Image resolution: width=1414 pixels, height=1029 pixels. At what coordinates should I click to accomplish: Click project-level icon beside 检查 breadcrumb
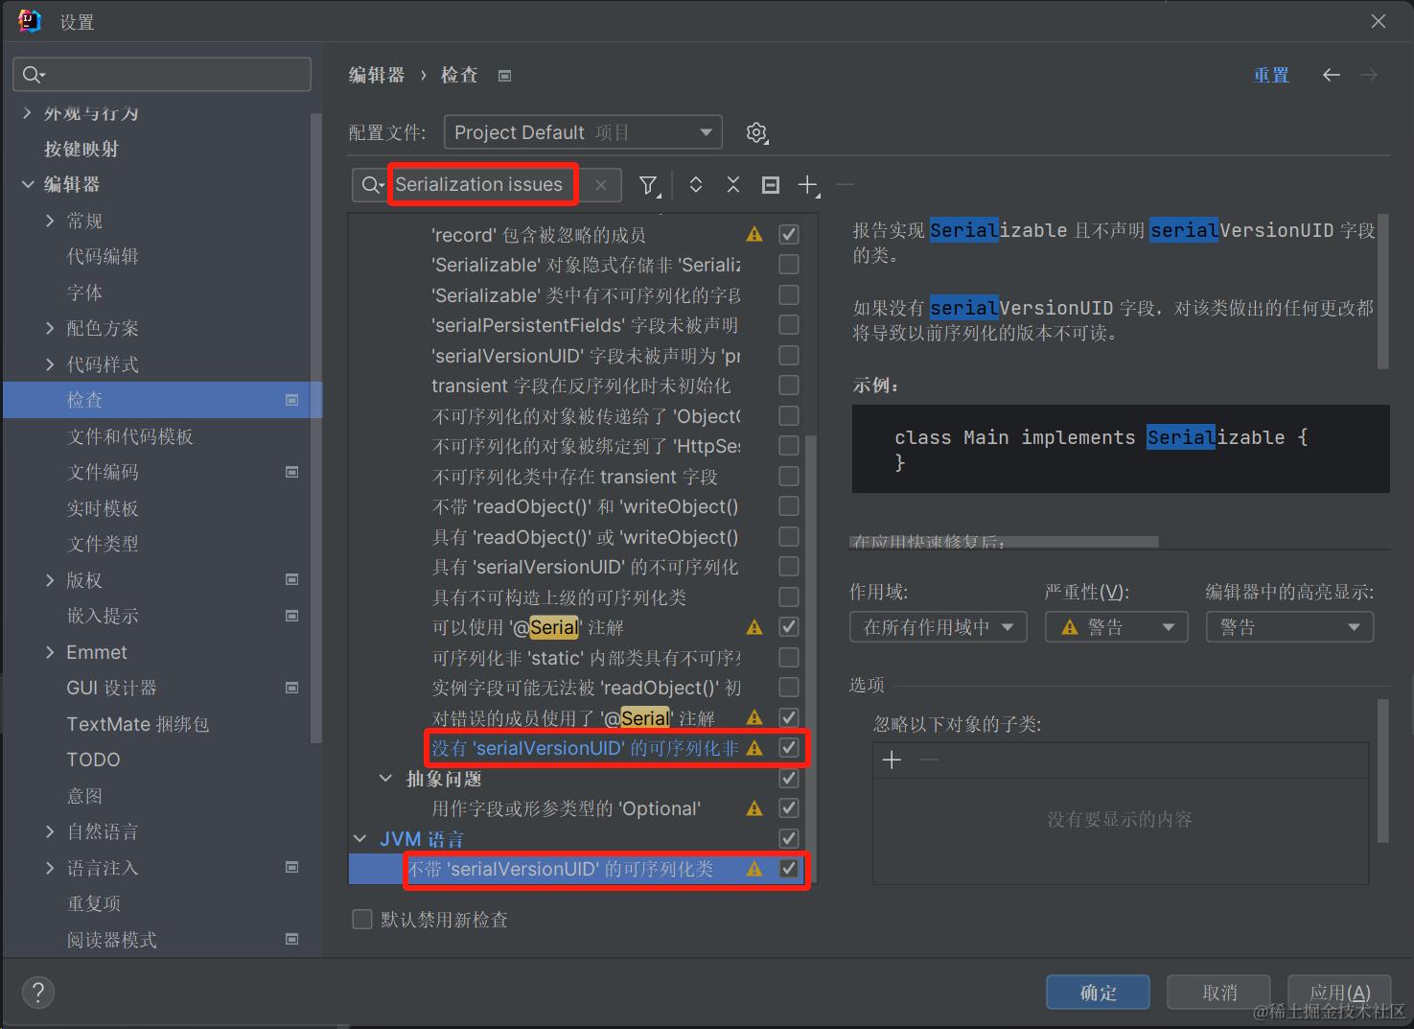(x=505, y=76)
